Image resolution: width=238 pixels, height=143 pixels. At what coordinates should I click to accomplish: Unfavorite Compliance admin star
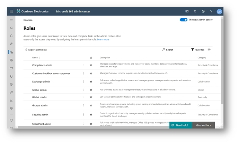pos(91,65)
